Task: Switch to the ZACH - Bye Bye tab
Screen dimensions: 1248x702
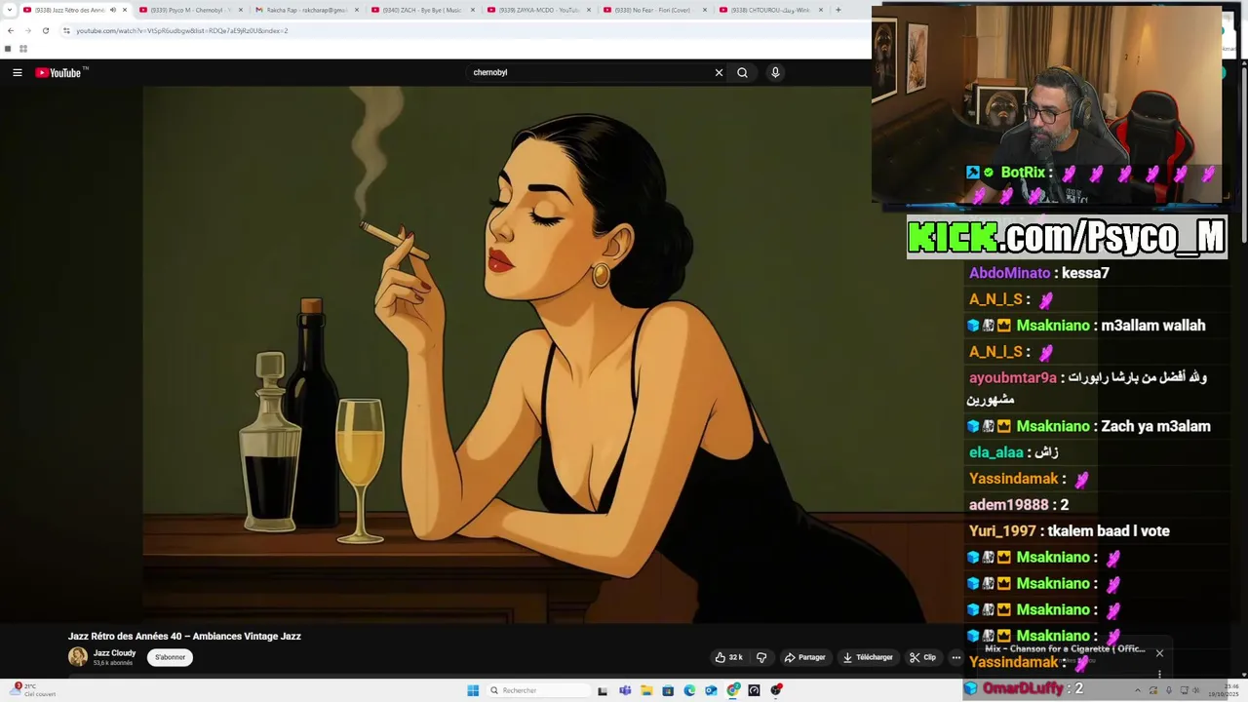Action: click(421, 10)
